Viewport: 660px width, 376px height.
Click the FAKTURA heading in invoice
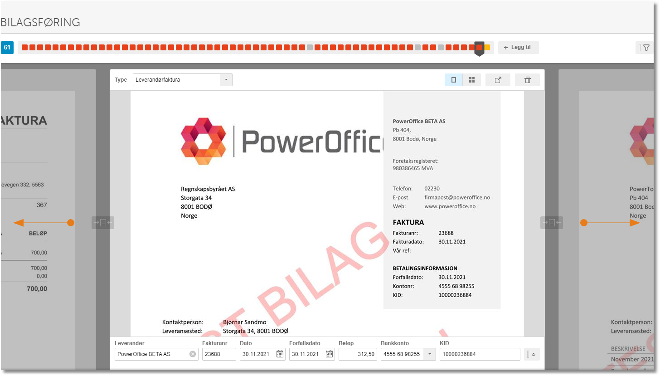point(408,223)
